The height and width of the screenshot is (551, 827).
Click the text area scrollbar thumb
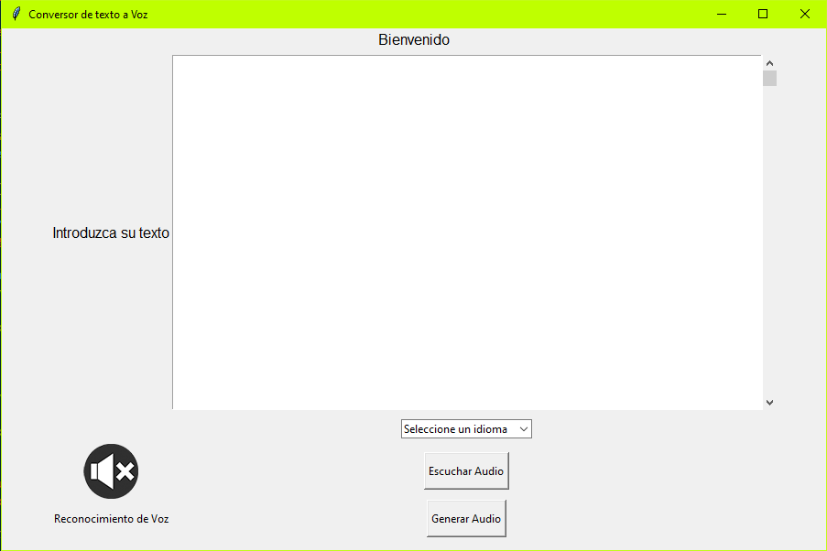coord(769,78)
